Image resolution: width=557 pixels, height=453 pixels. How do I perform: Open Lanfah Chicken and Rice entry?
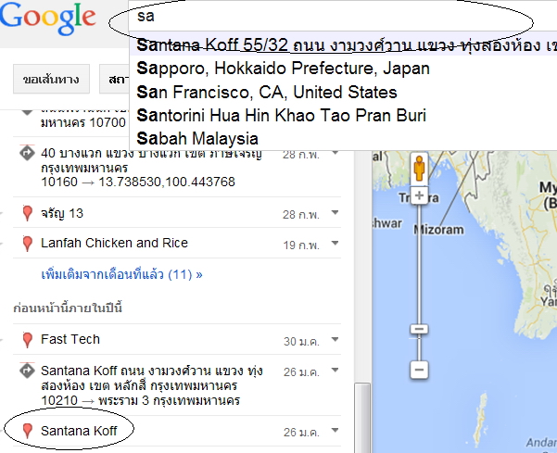pos(114,243)
